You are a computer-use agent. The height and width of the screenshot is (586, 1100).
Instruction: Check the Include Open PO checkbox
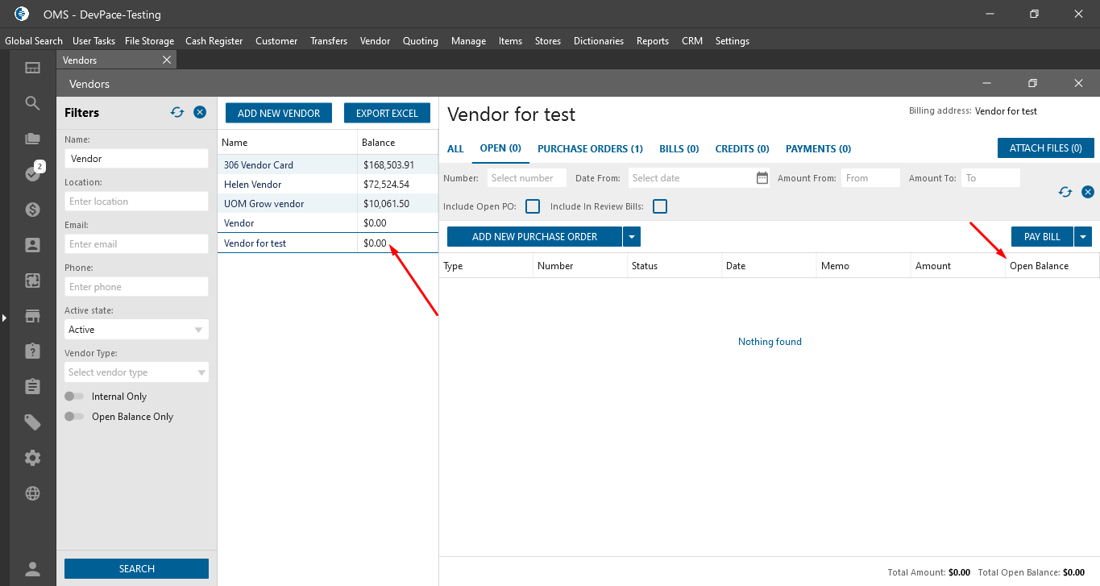533,207
